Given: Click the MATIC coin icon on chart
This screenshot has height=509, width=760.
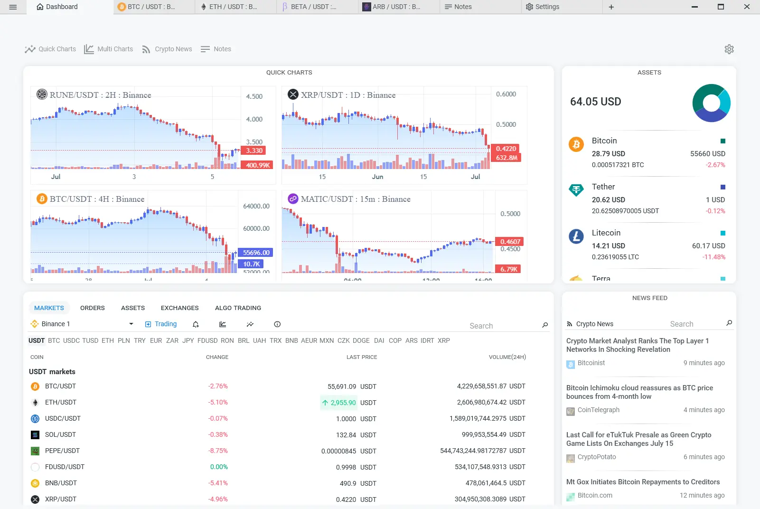Looking at the screenshot, I should 293,198.
